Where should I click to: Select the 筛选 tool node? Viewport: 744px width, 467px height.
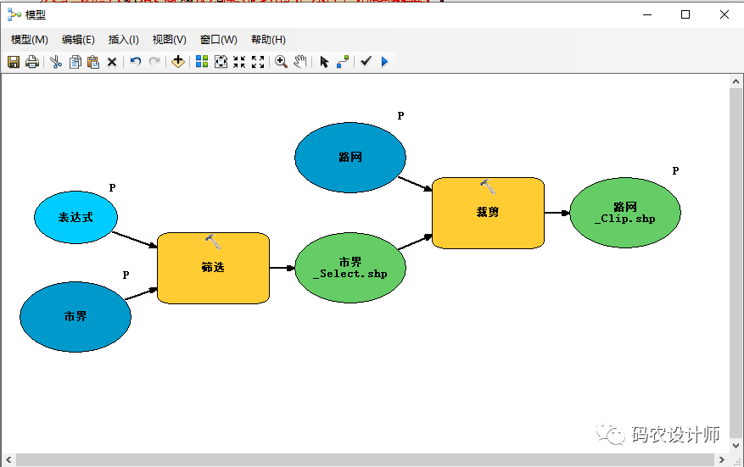pyautogui.click(x=213, y=268)
